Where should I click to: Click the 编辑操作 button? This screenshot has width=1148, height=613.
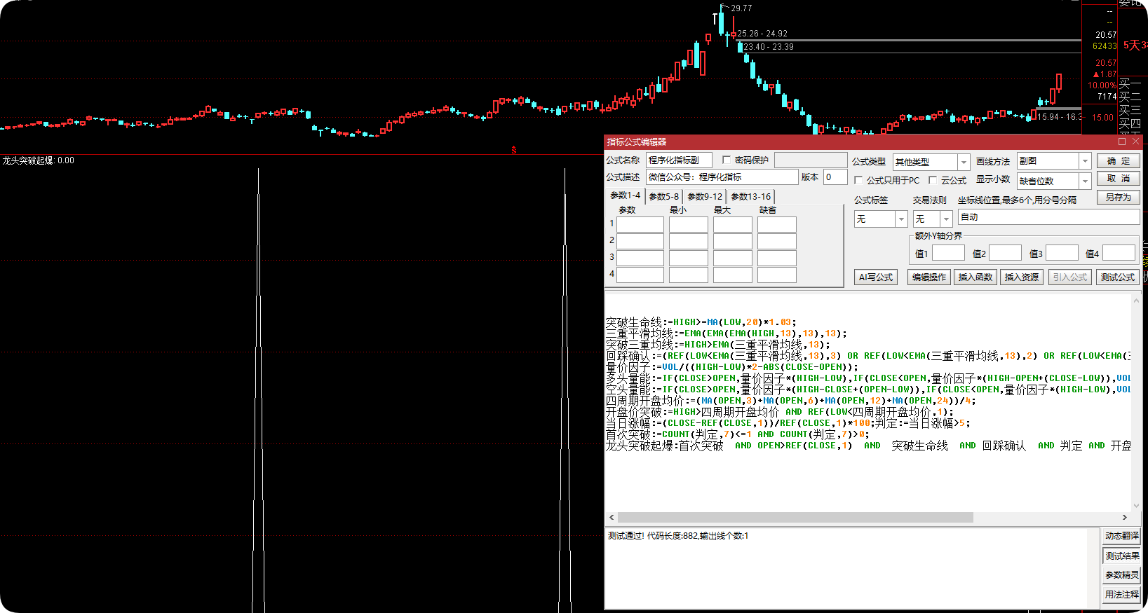tap(929, 277)
